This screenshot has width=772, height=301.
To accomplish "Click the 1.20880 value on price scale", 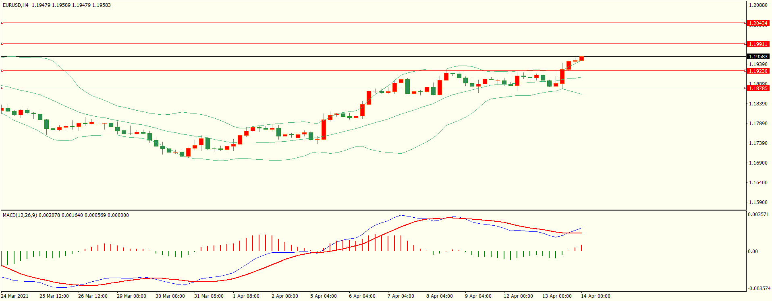I will (x=758, y=5).
